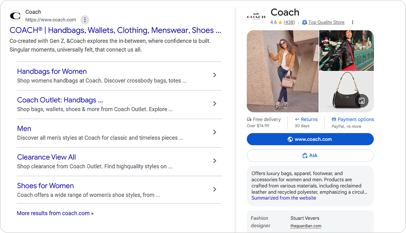
Task: Click the Coach favicon logo beside the URL
Action: [x=15, y=16]
